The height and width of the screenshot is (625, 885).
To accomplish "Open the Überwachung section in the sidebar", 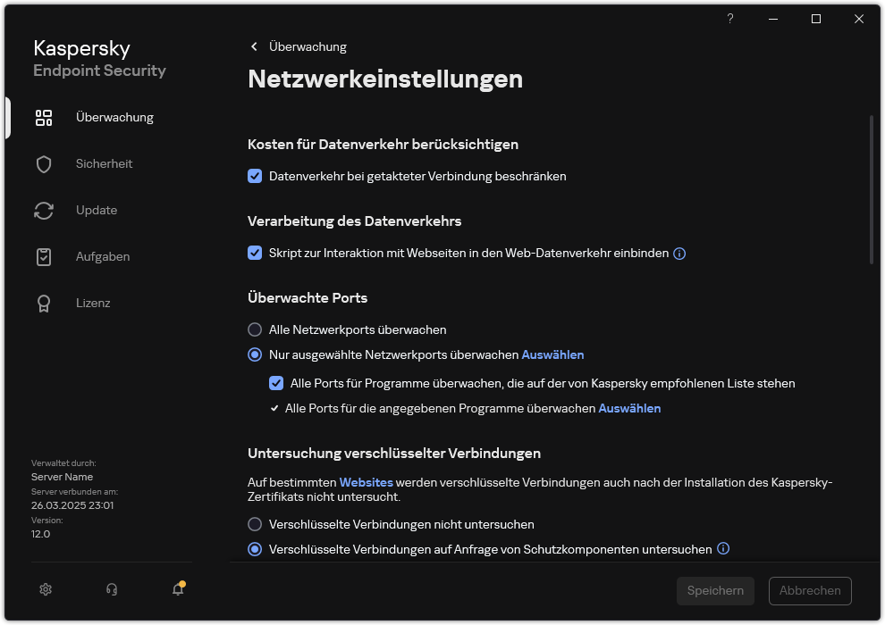I will [114, 117].
